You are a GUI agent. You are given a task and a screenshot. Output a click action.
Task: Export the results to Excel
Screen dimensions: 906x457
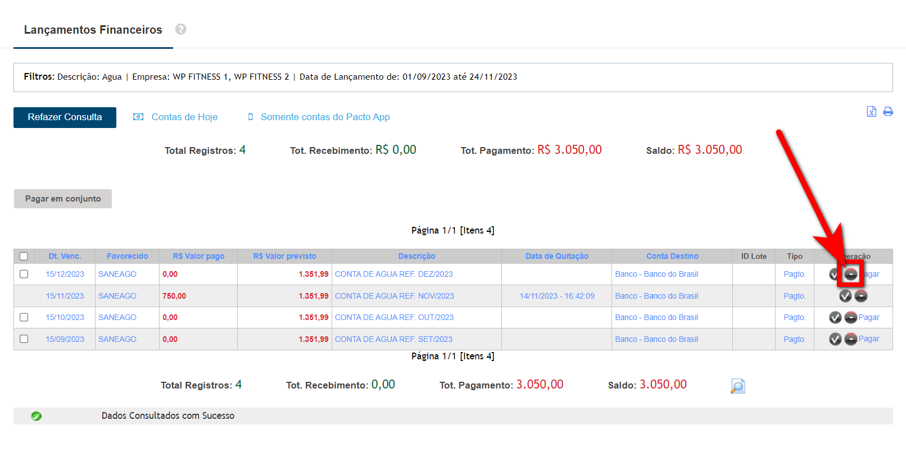pyautogui.click(x=871, y=111)
